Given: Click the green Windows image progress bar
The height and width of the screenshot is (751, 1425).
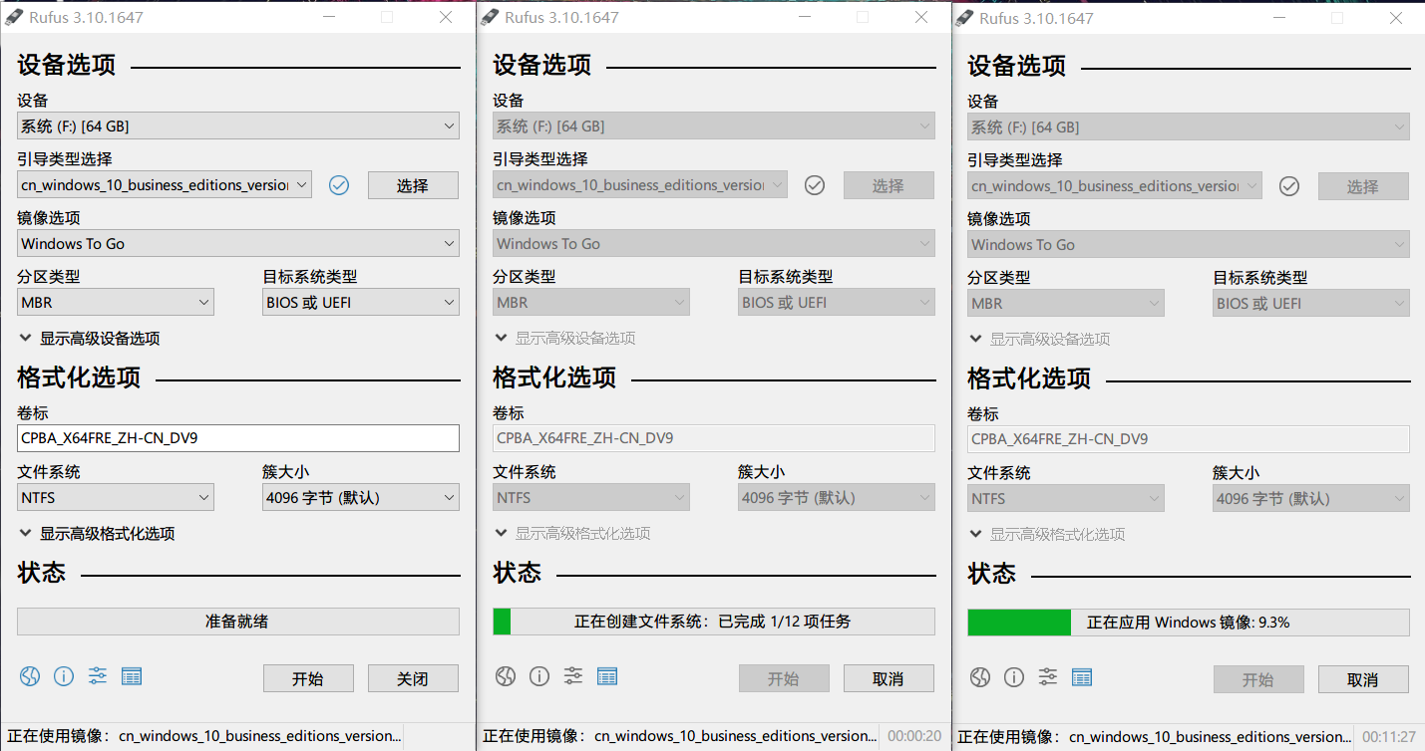Looking at the screenshot, I should [x=1018, y=622].
